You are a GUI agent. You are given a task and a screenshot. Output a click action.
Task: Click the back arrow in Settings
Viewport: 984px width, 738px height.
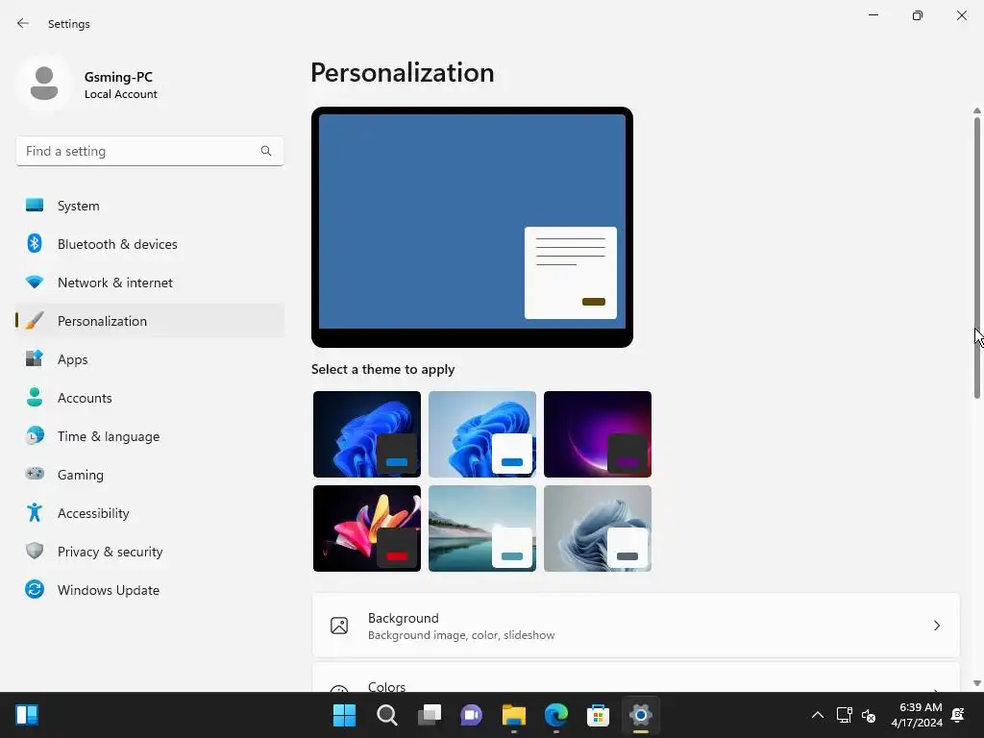(x=23, y=23)
